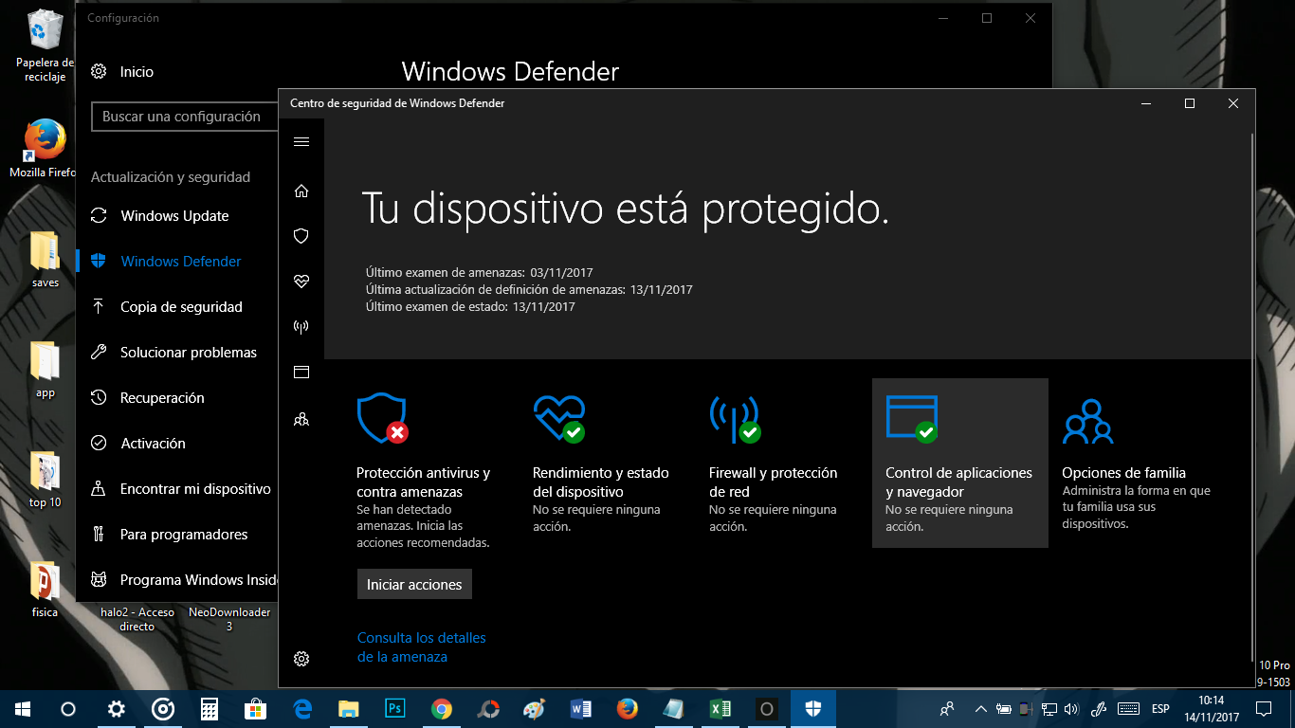Screen dimensions: 1295x728
Task: Click the Copia de seguridad arrow icon
Action: click(x=99, y=306)
